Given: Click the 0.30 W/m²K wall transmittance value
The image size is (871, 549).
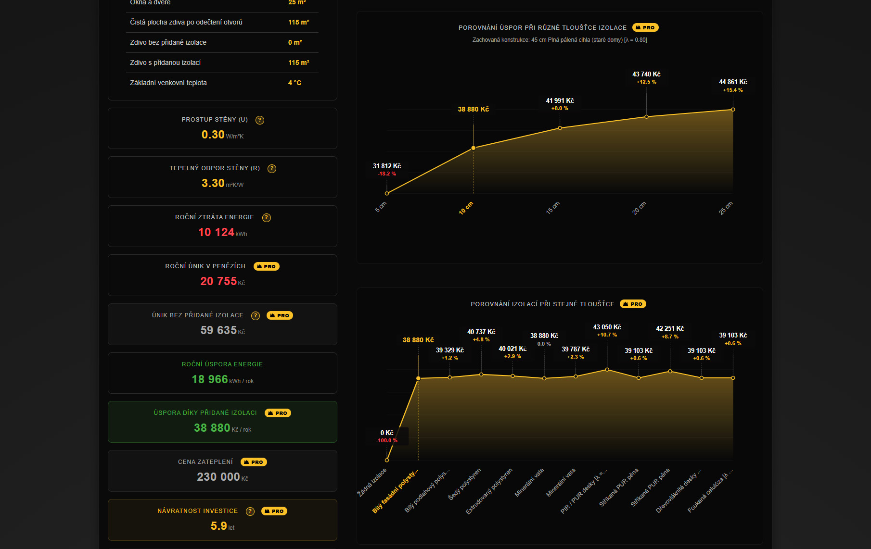Looking at the screenshot, I should coord(222,135).
